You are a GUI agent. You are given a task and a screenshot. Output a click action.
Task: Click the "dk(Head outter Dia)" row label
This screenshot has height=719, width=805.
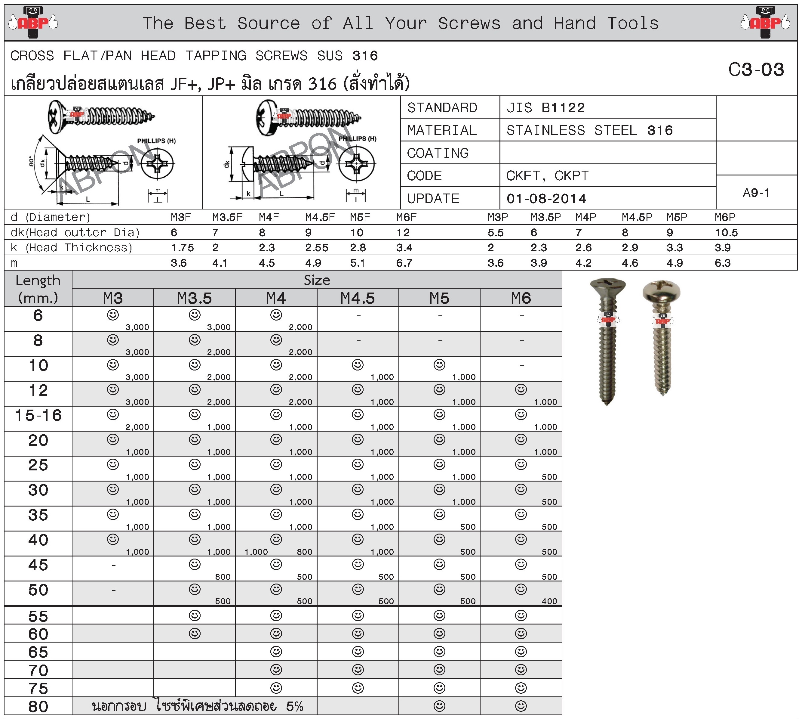point(75,233)
